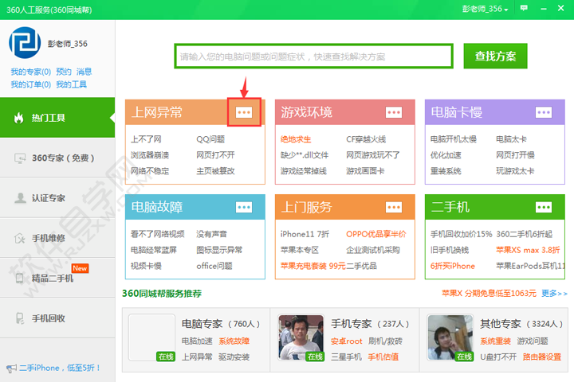Open the 消息 link
The height and width of the screenshot is (382, 574).
tap(85, 72)
